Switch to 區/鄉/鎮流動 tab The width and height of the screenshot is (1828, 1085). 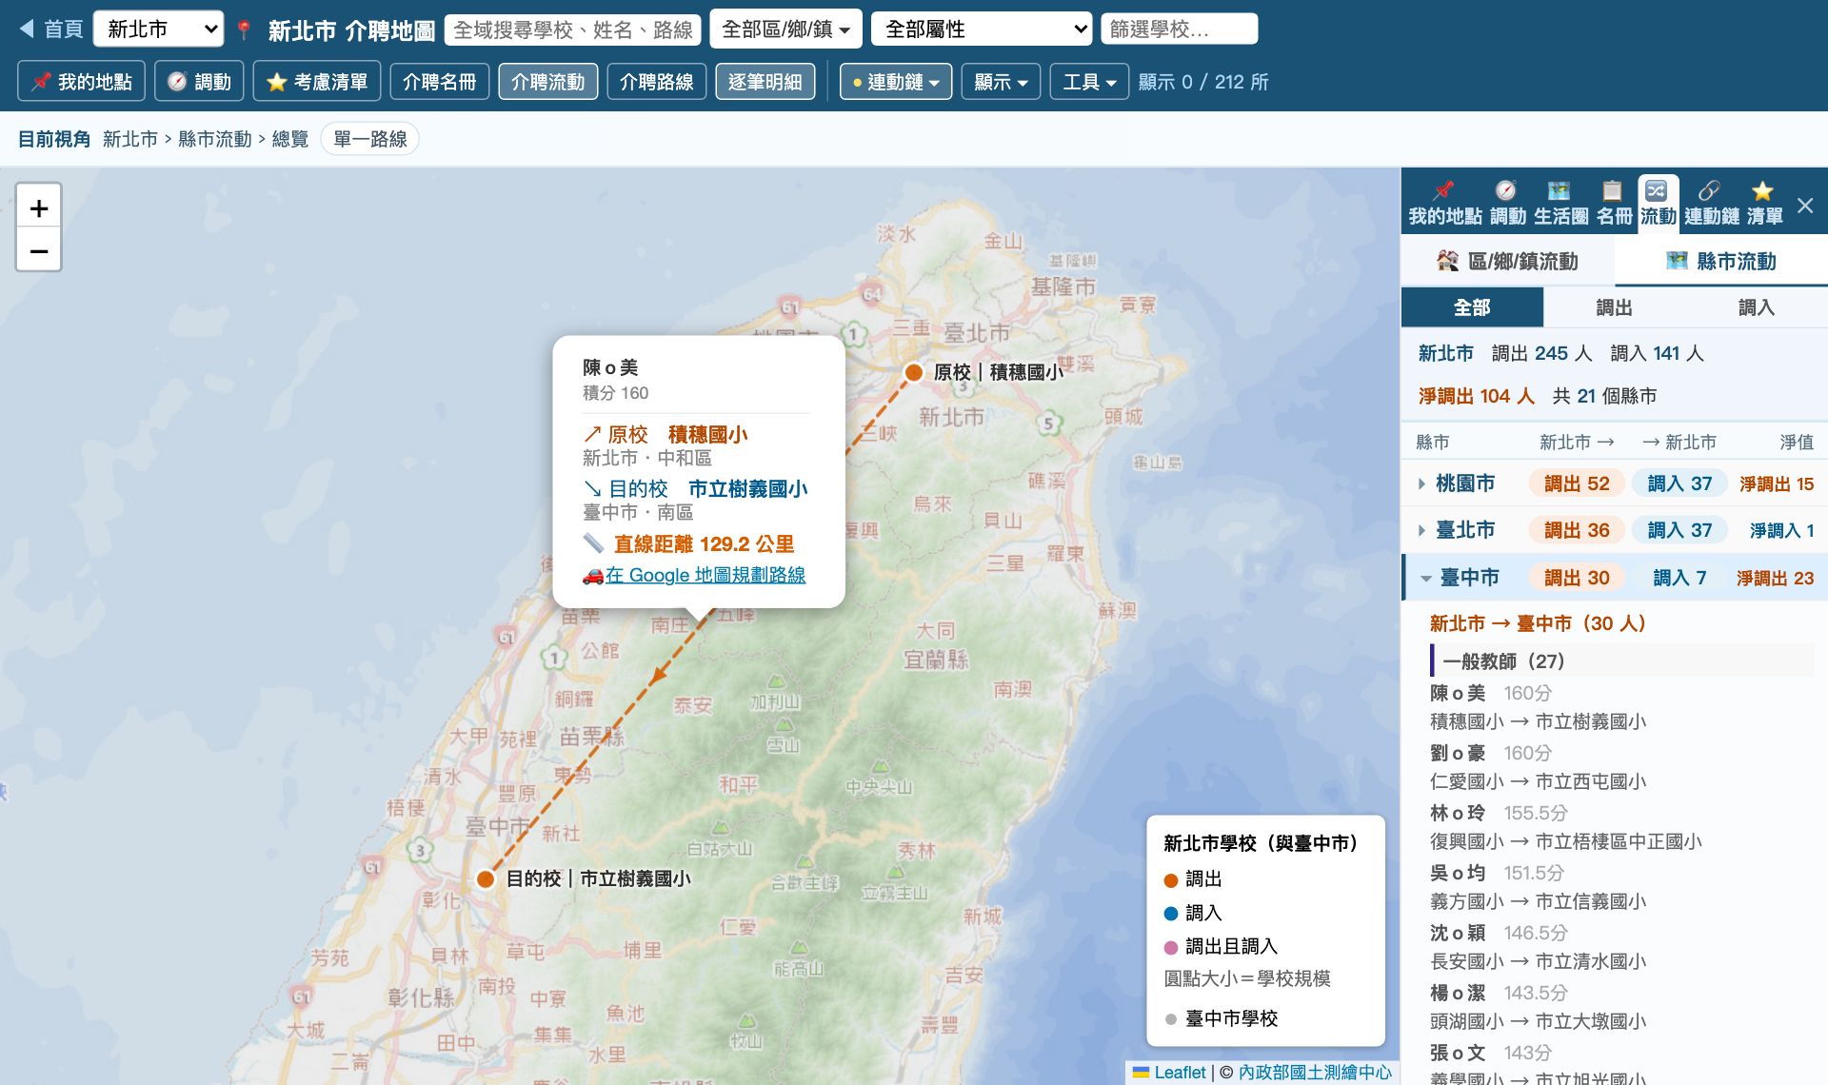pos(1508,261)
